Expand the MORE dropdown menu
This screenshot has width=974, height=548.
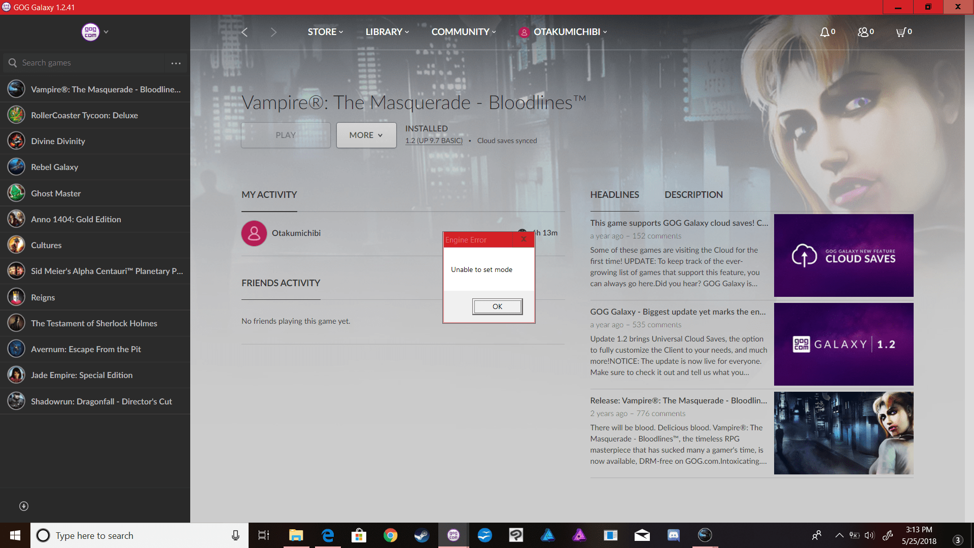pos(365,134)
